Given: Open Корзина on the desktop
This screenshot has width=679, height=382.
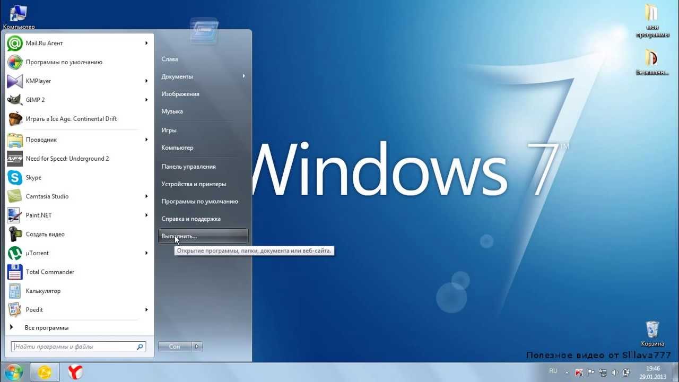Looking at the screenshot, I should 652,334.
